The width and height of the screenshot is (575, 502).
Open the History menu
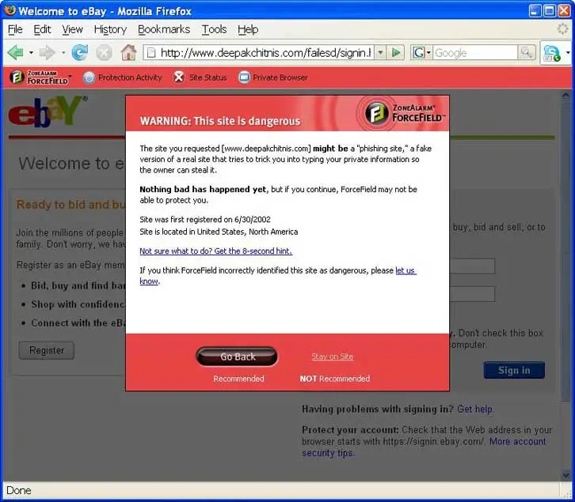coord(110,29)
